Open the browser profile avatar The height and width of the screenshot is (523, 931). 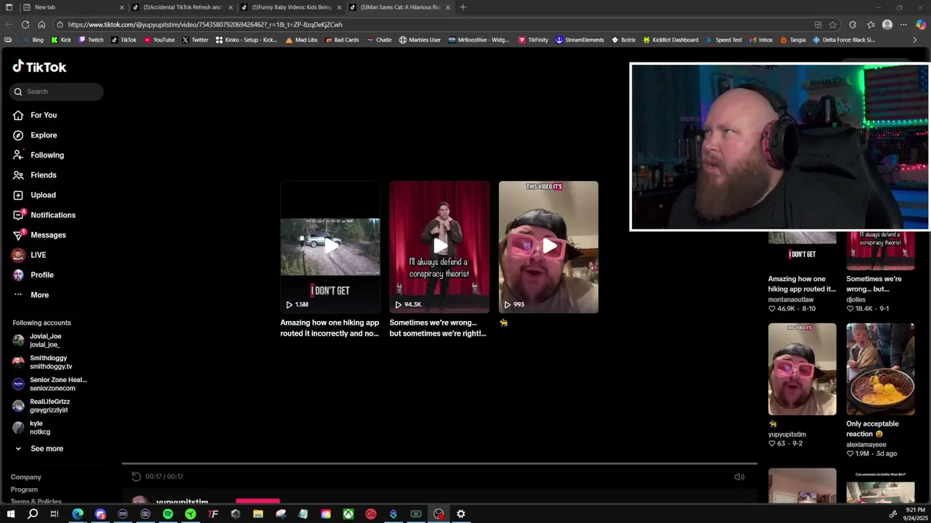[x=887, y=24]
